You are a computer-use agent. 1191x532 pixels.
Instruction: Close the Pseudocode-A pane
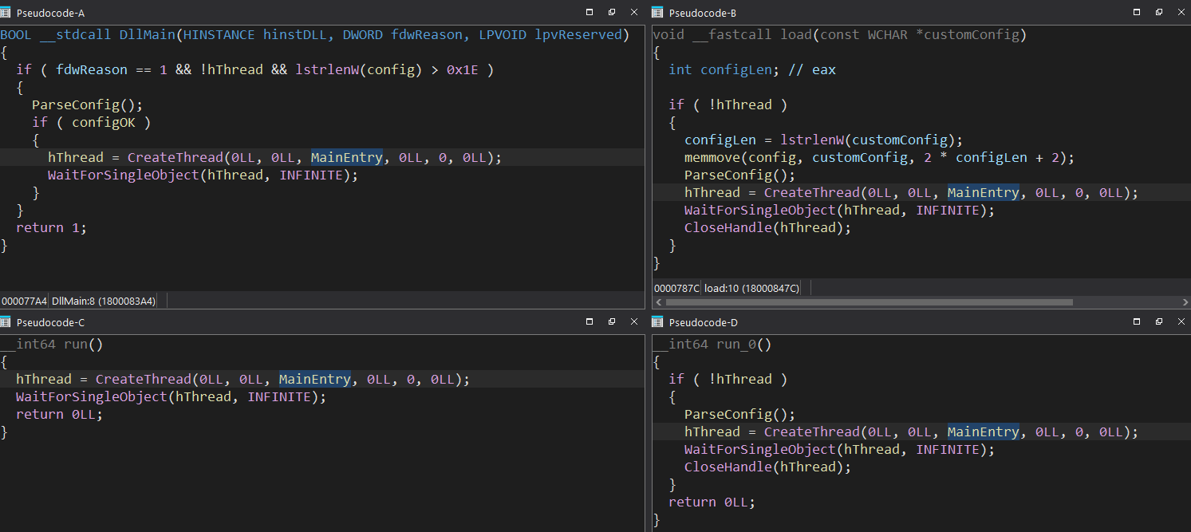point(634,12)
